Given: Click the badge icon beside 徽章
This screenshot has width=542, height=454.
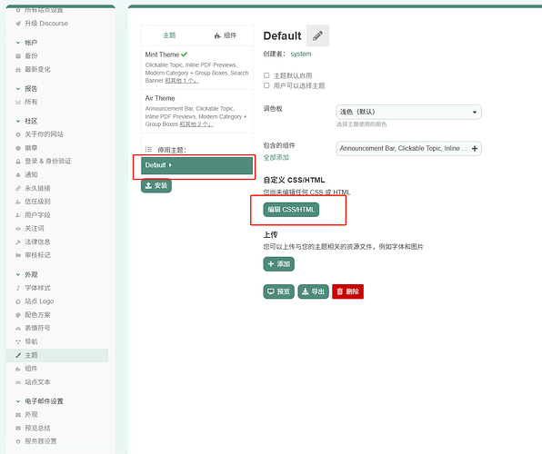Looking at the screenshot, I should 18,148.
